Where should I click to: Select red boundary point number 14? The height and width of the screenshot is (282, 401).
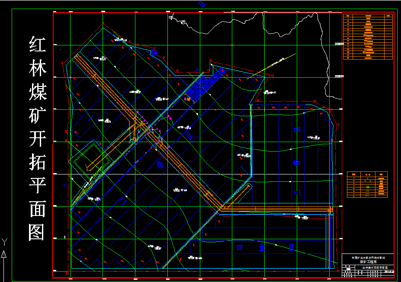point(257,101)
